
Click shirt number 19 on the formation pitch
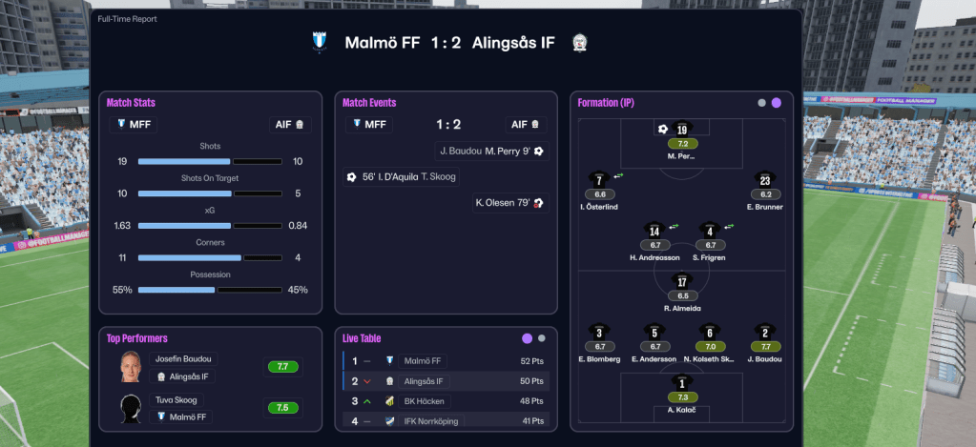(682, 130)
